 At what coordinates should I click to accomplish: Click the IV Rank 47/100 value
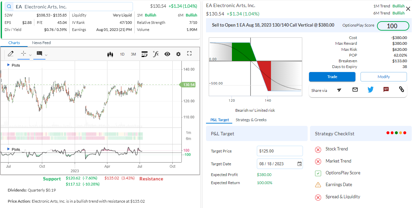coord(126,23)
